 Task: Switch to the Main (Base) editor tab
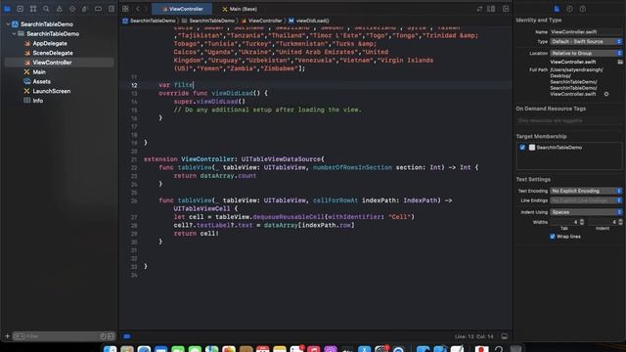[x=240, y=9]
